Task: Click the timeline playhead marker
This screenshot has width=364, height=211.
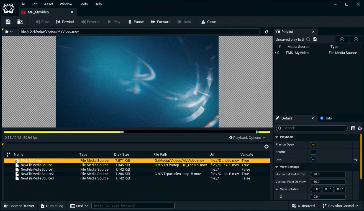Action: (257, 132)
